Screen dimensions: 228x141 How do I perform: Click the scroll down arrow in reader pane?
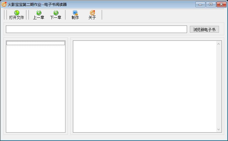(219, 129)
